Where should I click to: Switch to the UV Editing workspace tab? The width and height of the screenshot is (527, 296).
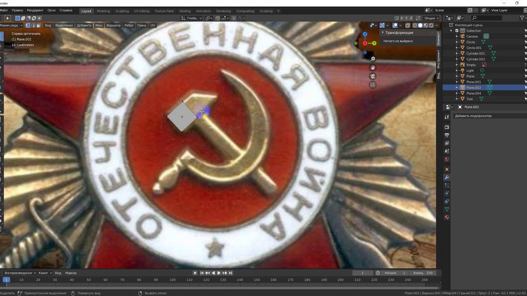point(142,11)
